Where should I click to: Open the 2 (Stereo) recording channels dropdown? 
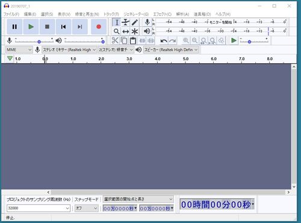click(x=116, y=50)
